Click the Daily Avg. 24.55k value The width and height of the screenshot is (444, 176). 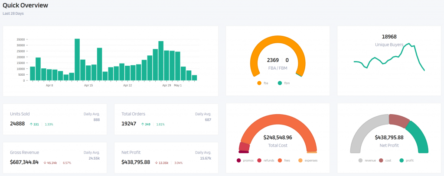tap(94, 158)
